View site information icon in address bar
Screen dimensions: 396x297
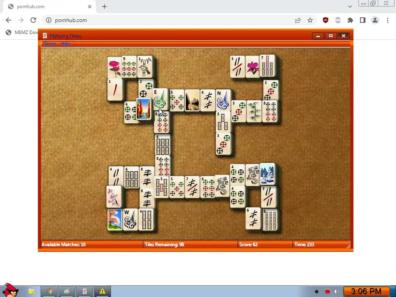pos(49,20)
